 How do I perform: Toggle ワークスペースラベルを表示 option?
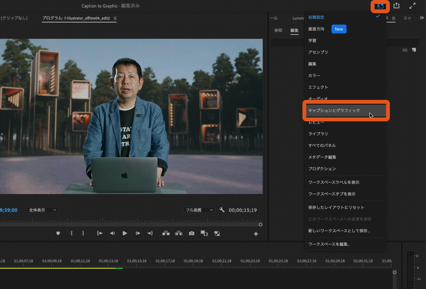point(334,182)
